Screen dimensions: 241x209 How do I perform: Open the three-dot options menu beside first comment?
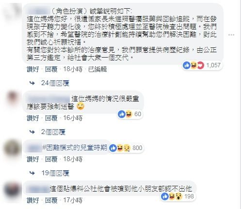(231, 35)
